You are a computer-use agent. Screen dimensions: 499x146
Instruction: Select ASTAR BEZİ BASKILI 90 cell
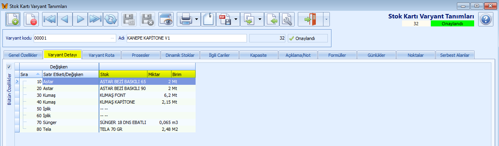point(123,88)
